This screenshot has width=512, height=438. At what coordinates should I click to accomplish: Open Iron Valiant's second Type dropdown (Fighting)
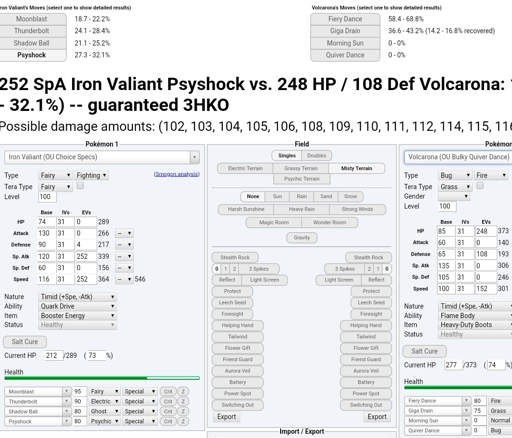pos(91,175)
